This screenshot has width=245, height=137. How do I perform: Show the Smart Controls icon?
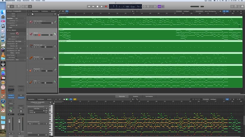[x=23, y=7]
